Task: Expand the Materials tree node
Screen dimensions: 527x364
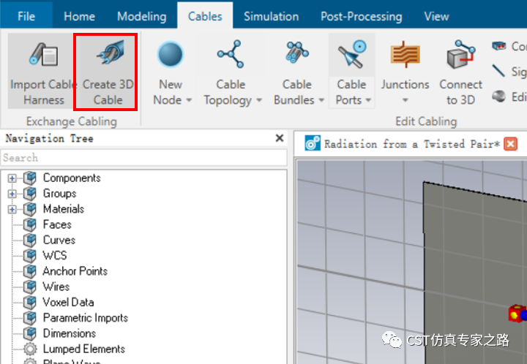Action: tap(12, 209)
